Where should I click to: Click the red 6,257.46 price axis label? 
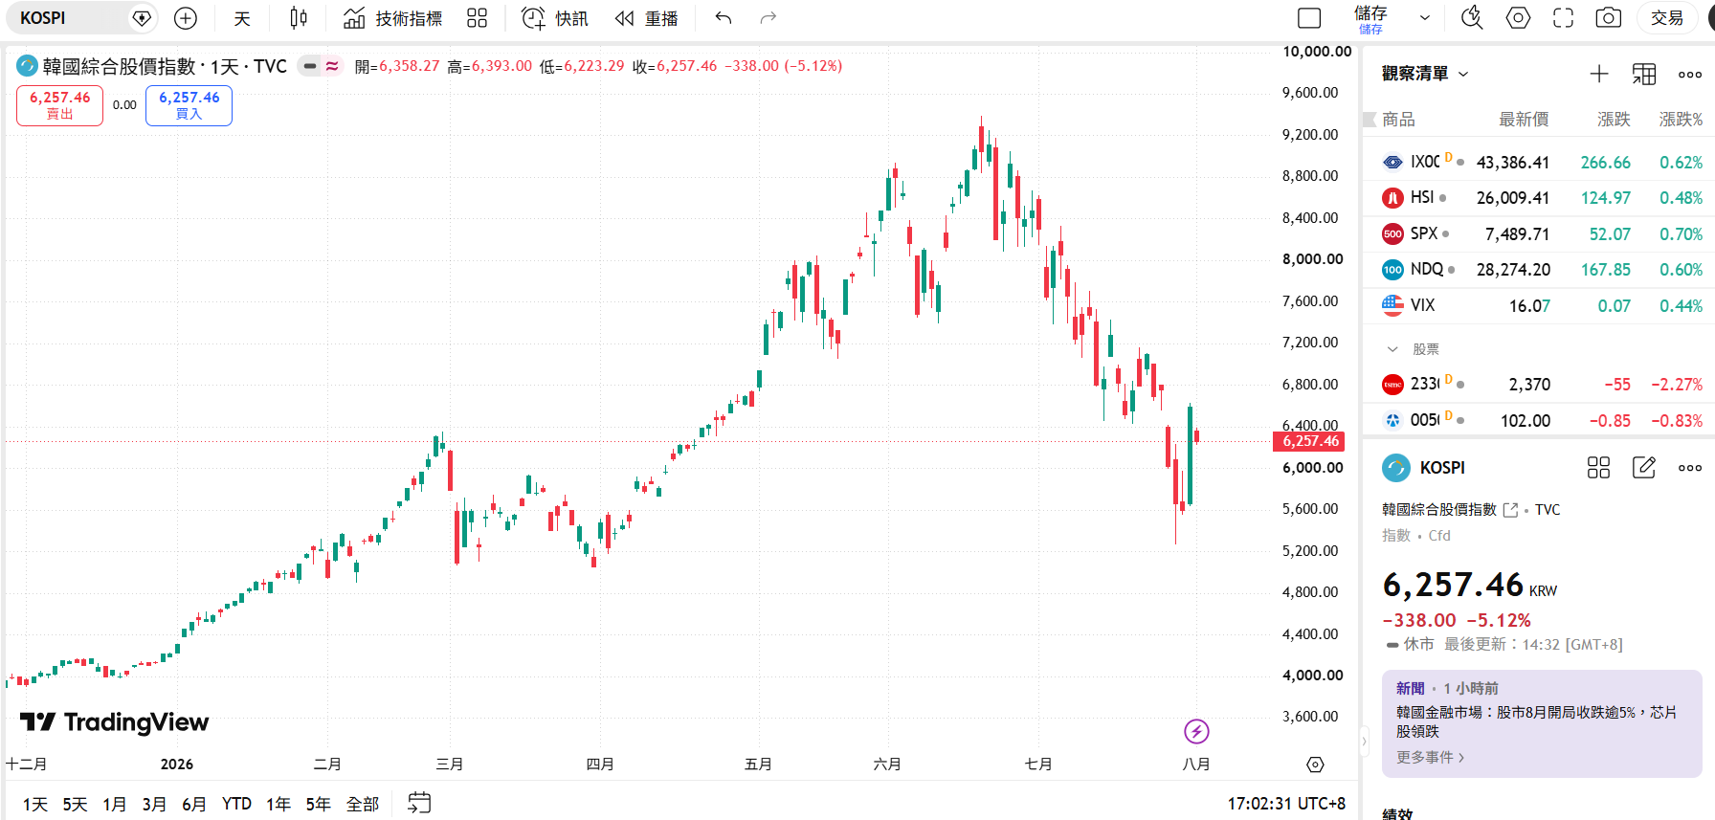1309,441
